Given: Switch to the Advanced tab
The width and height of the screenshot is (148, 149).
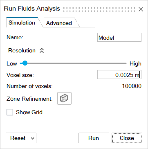Looking at the screenshot, I should coord(59,23).
